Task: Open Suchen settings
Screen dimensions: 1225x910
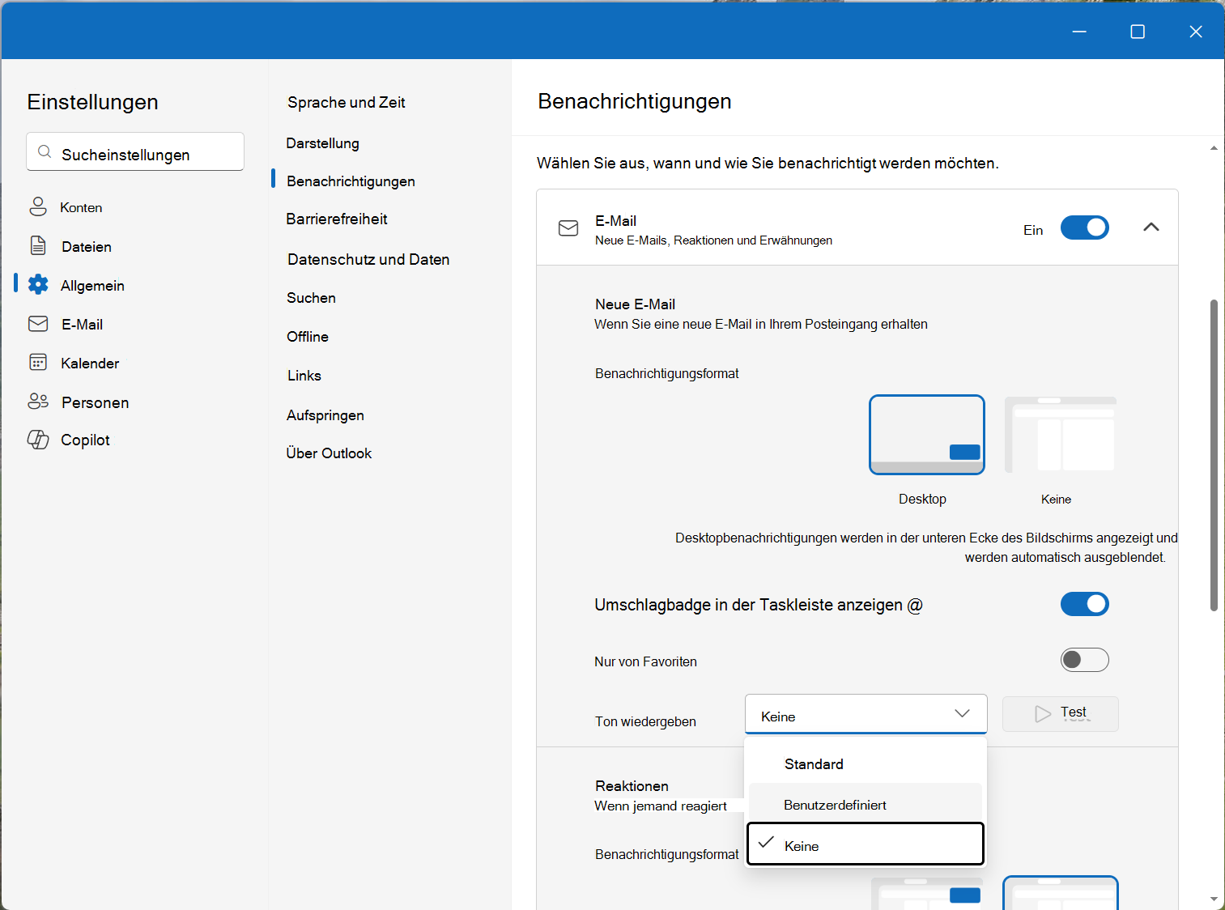Action: pos(311,298)
